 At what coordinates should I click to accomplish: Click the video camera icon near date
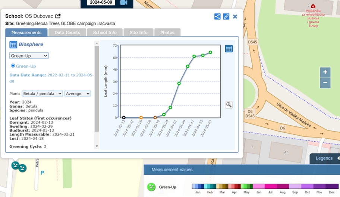(x=124, y=3)
